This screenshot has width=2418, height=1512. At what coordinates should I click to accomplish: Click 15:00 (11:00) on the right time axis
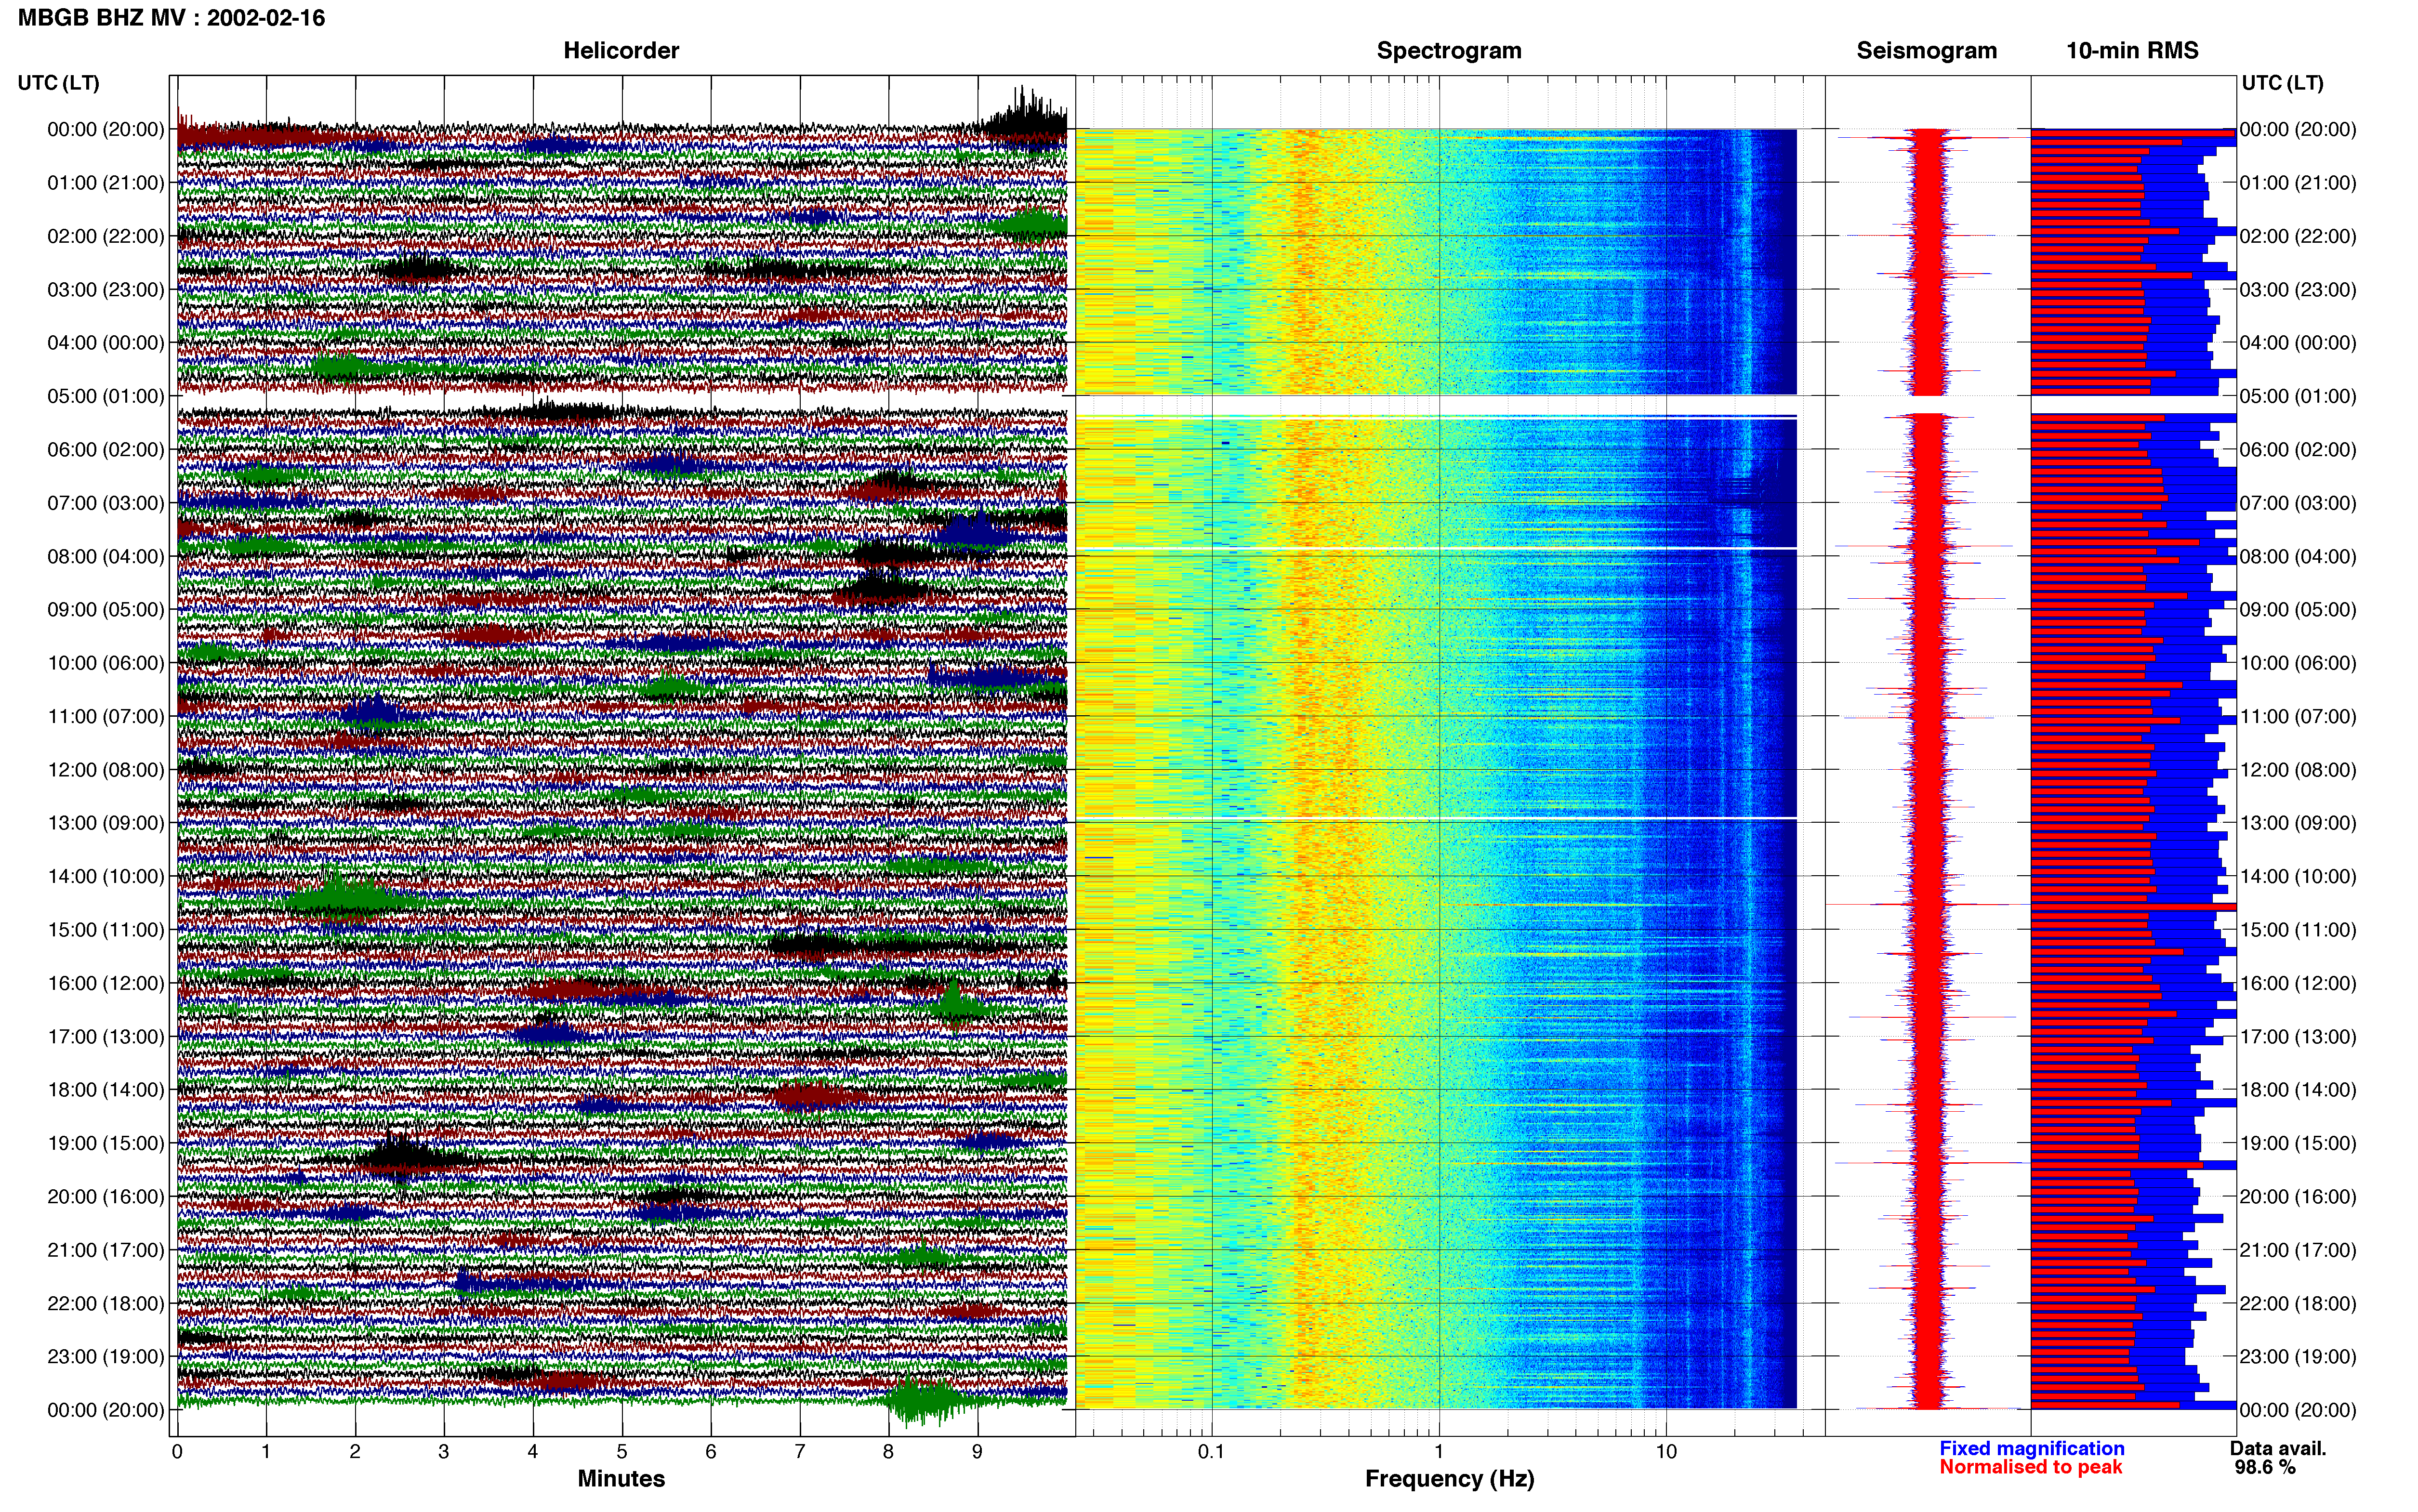[x=2298, y=930]
